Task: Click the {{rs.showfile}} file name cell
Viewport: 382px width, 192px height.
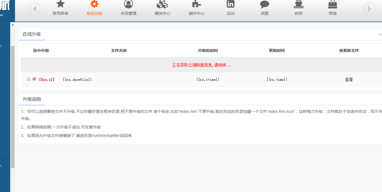Action: pyautogui.click(x=77, y=80)
